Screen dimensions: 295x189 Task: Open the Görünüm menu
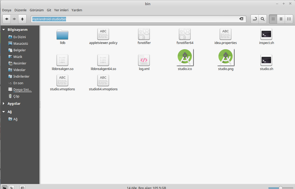tap(37, 10)
